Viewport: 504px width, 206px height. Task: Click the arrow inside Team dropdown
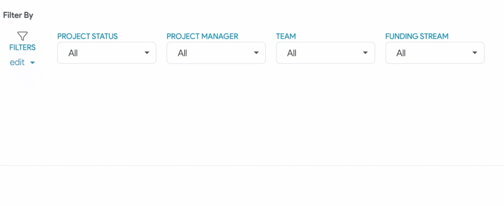[x=365, y=53]
